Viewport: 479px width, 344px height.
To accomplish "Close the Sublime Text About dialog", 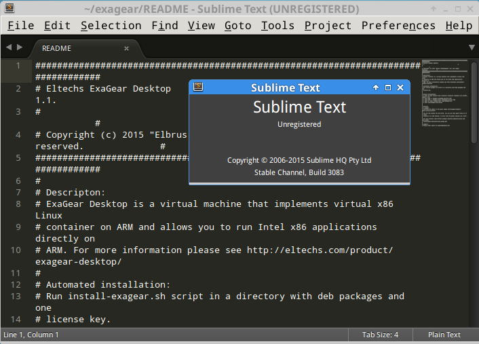I will coord(400,88).
